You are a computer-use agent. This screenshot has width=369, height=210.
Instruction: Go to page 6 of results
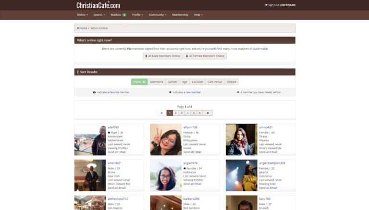[200, 113]
